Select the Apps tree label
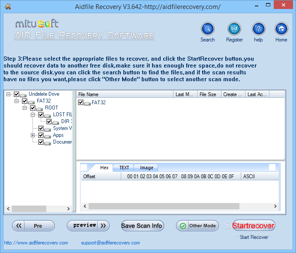The image size is (296, 253). [x=58, y=135]
